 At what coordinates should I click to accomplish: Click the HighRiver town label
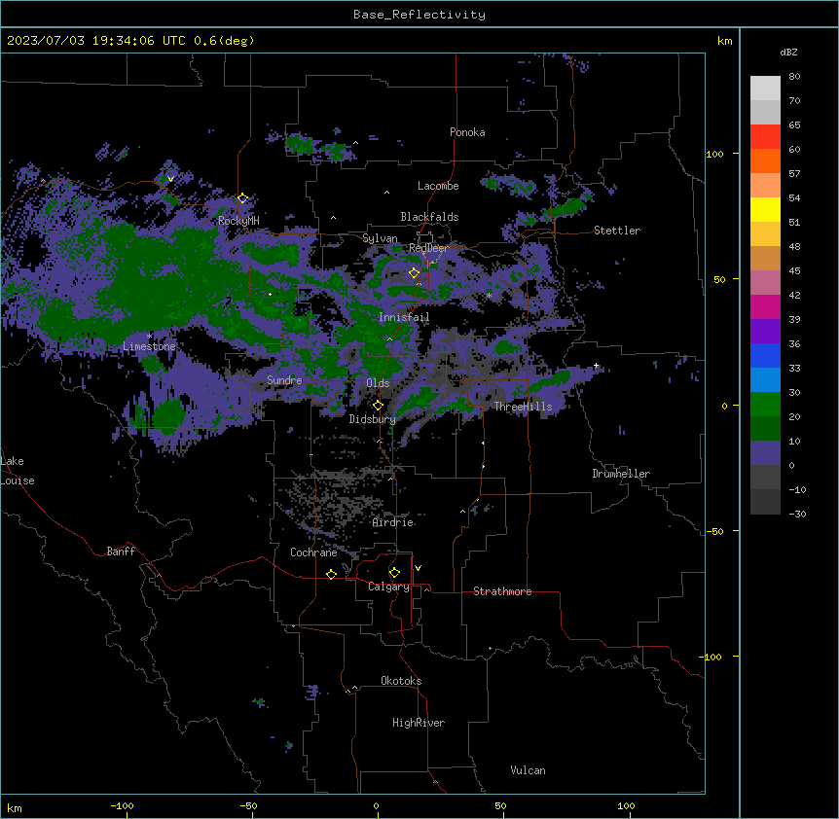(419, 723)
